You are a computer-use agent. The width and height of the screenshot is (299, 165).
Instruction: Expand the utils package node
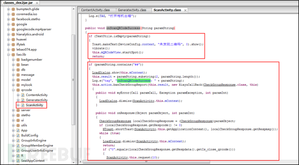pyautogui.click(x=13, y=125)
